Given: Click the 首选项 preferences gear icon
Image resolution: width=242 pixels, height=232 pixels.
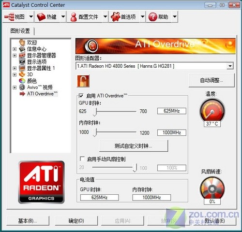Looking at the screenshot, I should click(115, 17).
